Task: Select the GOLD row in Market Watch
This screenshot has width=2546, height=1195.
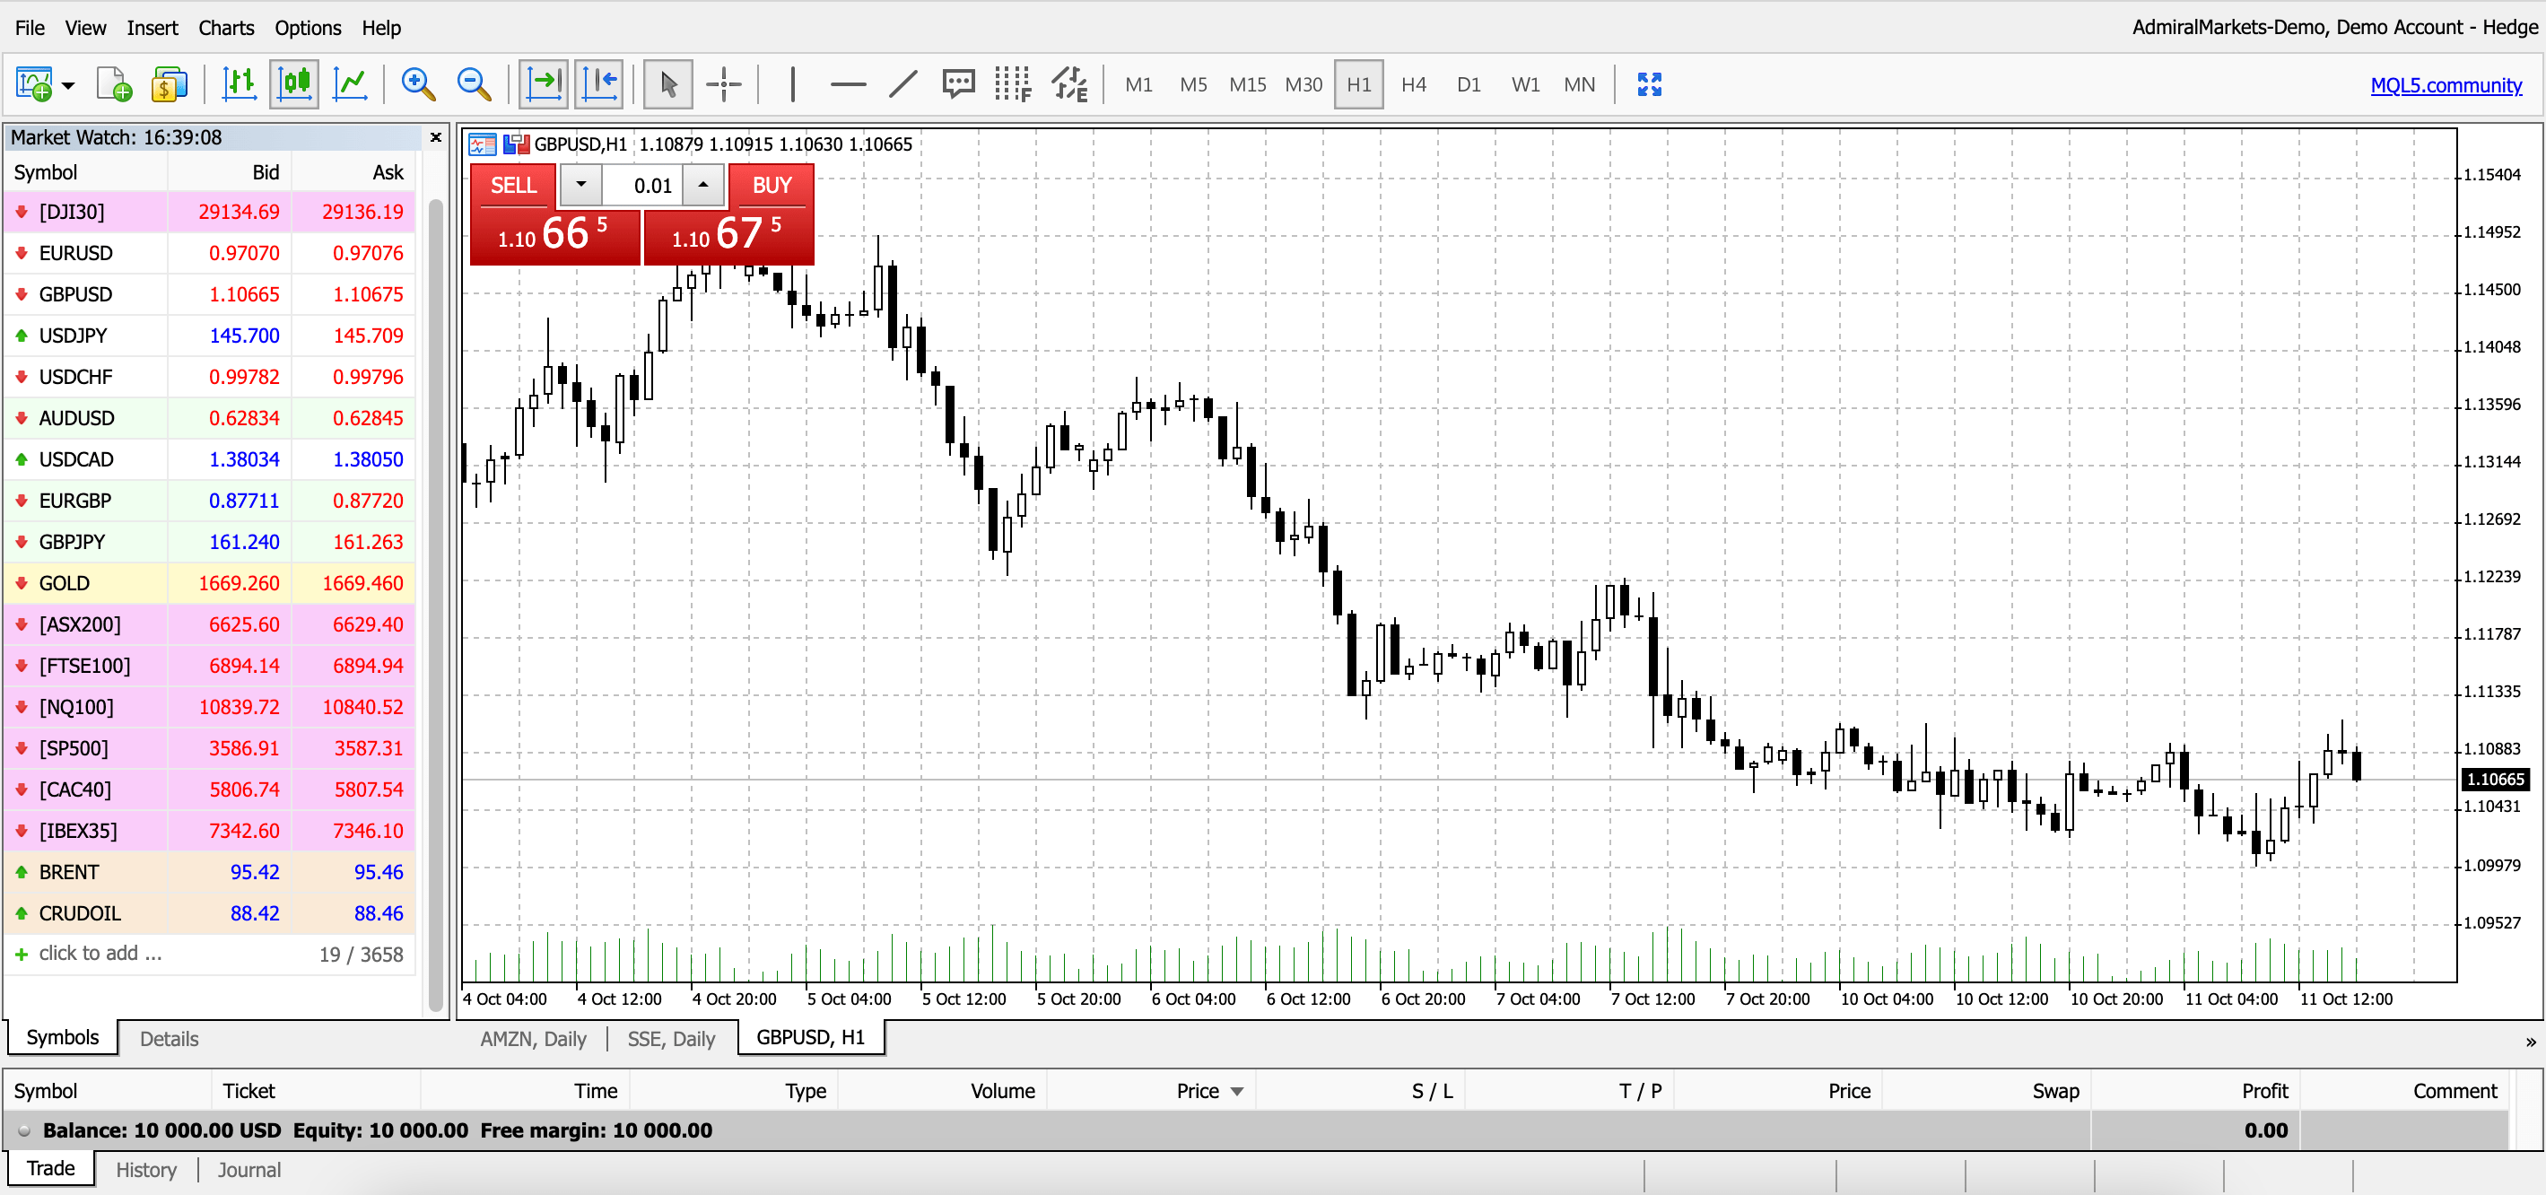Action: (208, 583)
